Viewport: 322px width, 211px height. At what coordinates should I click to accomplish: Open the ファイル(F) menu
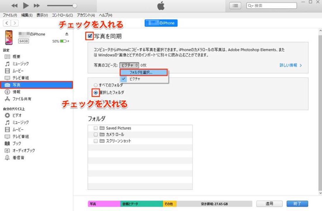coord(10,15)
